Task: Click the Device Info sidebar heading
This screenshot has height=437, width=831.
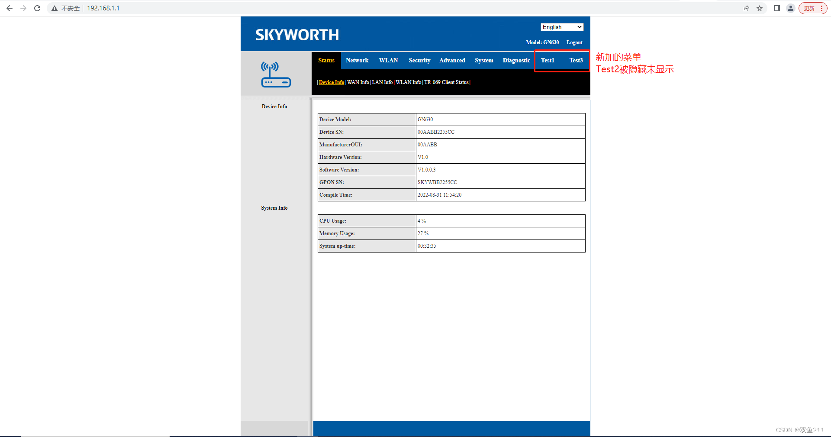Action: 274,107
